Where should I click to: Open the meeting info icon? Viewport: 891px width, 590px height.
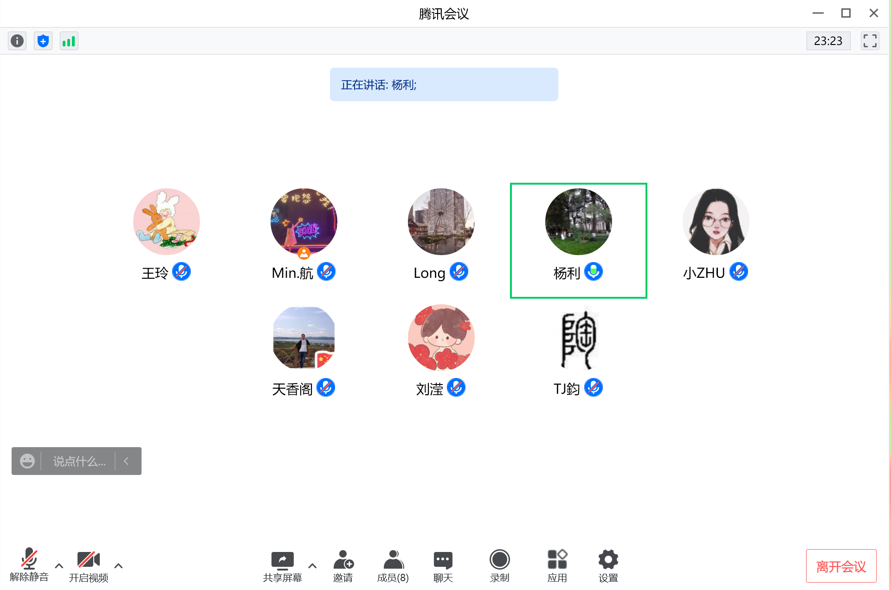[17, 41]
